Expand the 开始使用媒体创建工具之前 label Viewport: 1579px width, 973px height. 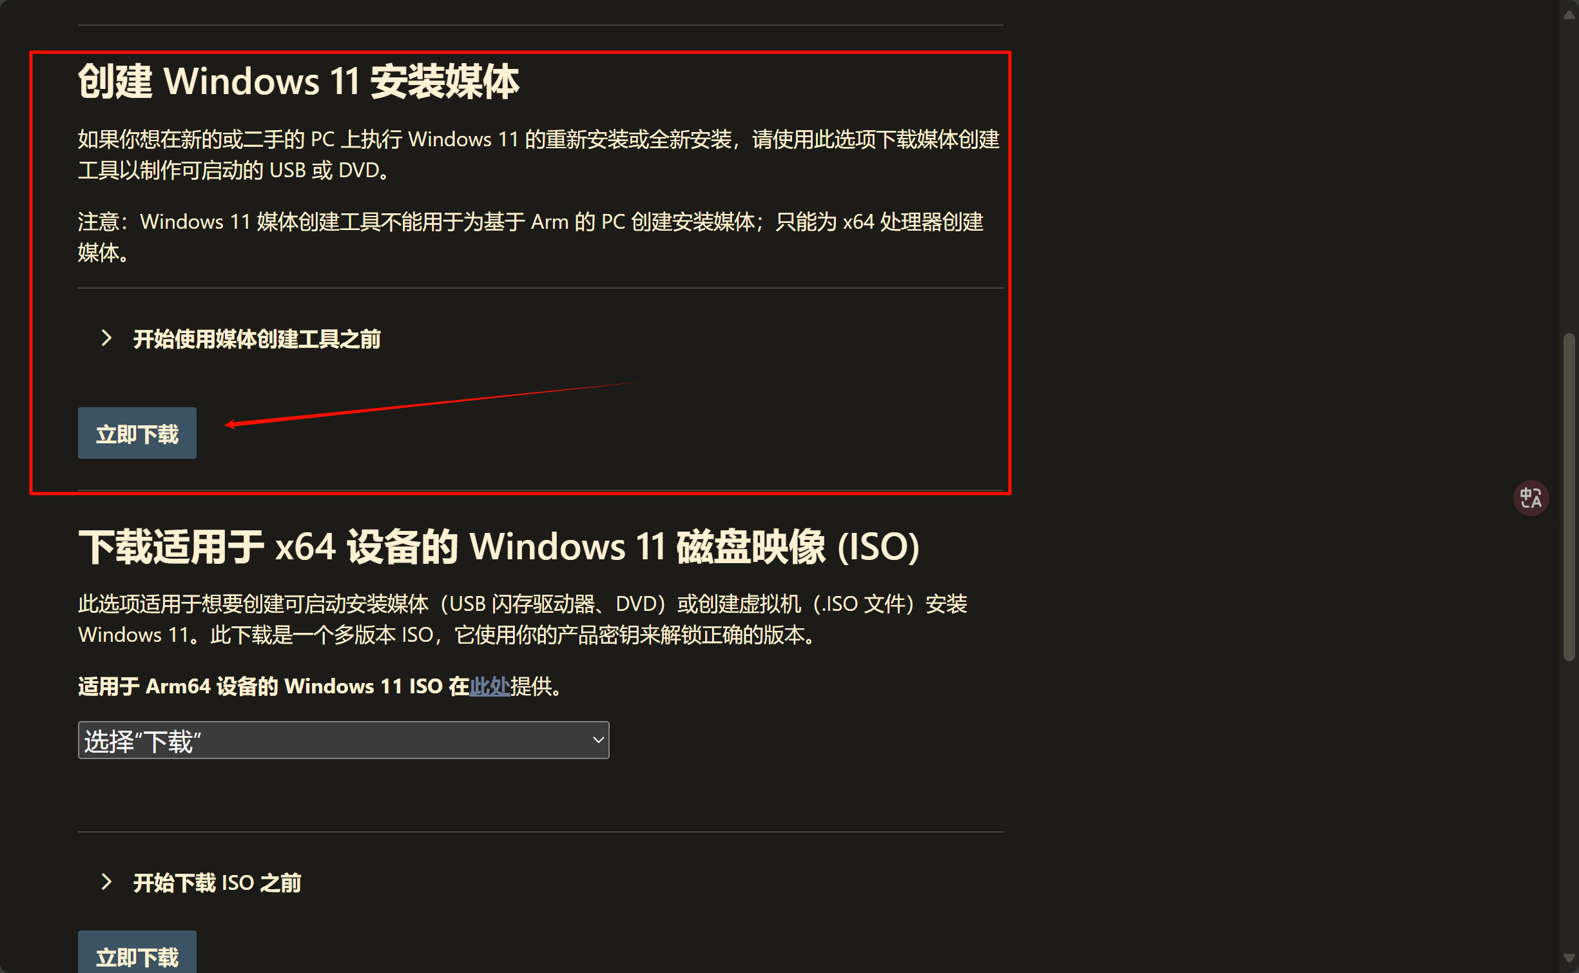coord(257,339)
